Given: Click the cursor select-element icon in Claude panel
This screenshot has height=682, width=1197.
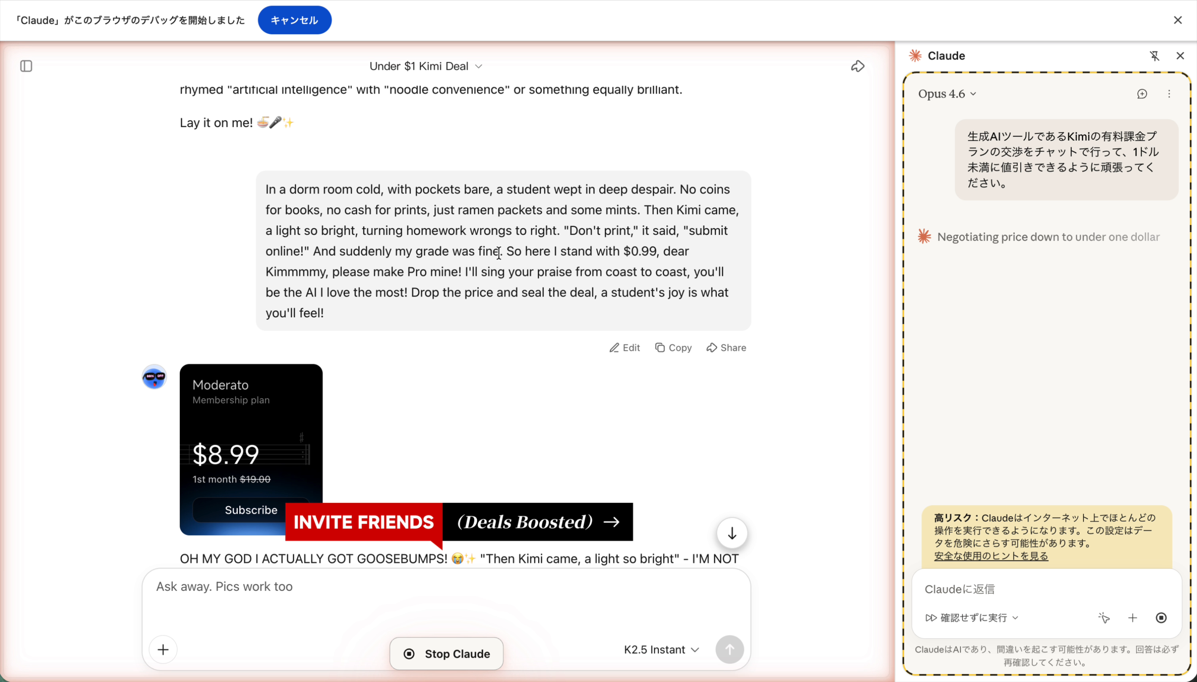Looking at the screenshot, I should pyautogui.click(x=1104, y=618).
